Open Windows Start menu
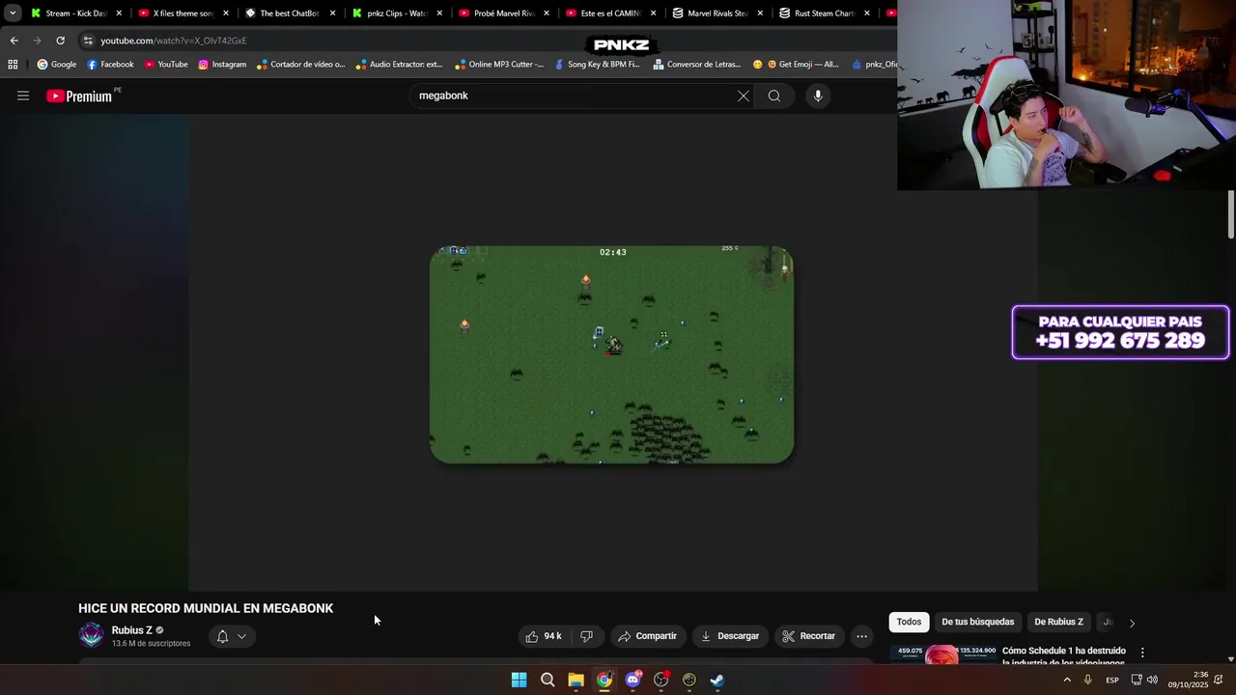 [519, 680]
